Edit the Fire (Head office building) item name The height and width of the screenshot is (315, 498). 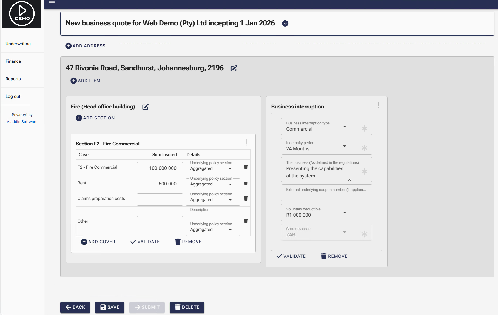pyautogui.click(x=145, y=107)
